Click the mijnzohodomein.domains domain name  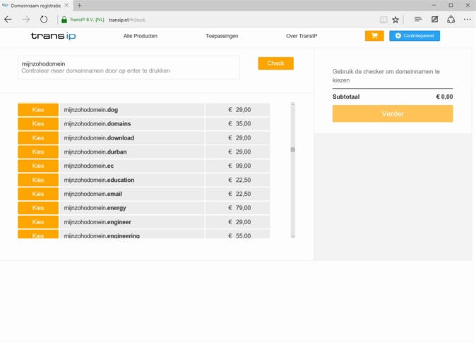click(x=97, y=123)
